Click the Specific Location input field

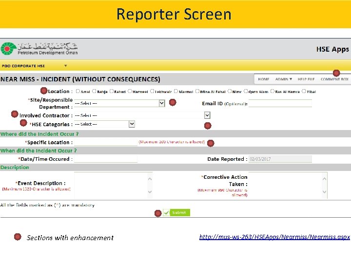click(x=106, y=142)
